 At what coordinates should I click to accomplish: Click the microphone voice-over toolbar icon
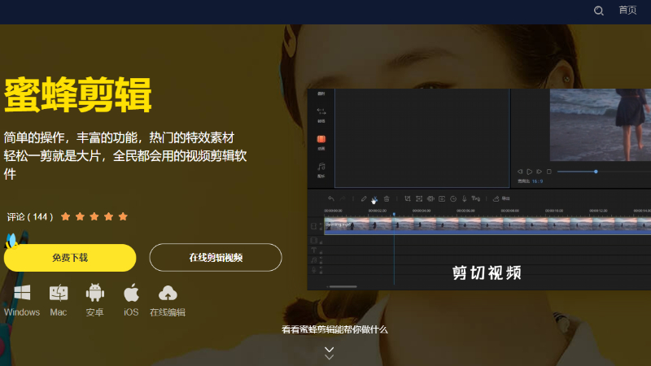(464, 198)
